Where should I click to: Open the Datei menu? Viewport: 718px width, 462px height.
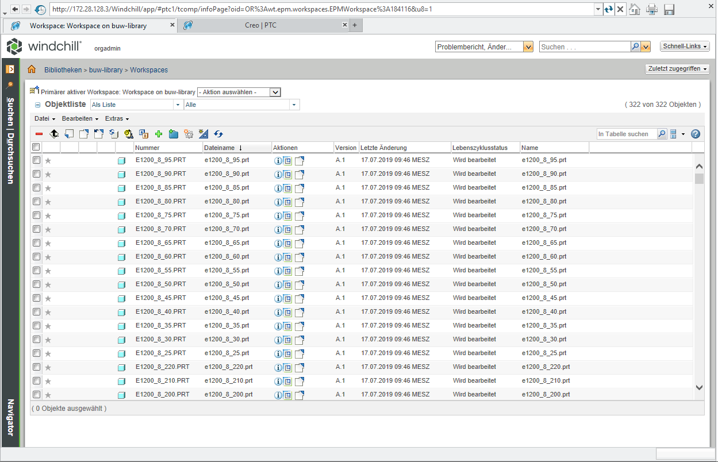(45, 118)
